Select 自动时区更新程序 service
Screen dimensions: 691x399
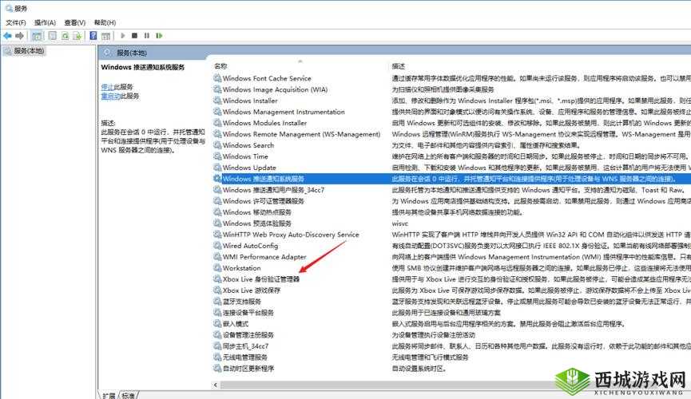click(248, 368)
